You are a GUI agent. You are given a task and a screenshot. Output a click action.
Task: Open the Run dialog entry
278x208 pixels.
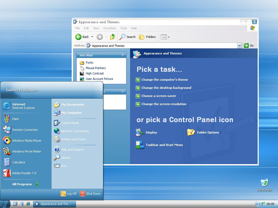62,166
